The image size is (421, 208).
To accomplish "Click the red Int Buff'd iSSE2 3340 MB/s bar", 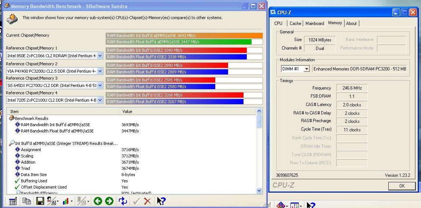I will point(176,50).
